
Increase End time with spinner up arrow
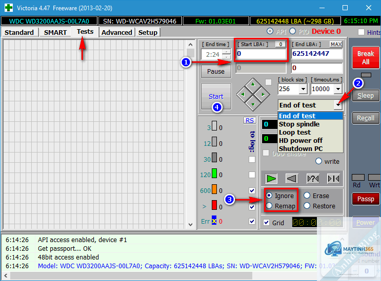pos(227,52)
